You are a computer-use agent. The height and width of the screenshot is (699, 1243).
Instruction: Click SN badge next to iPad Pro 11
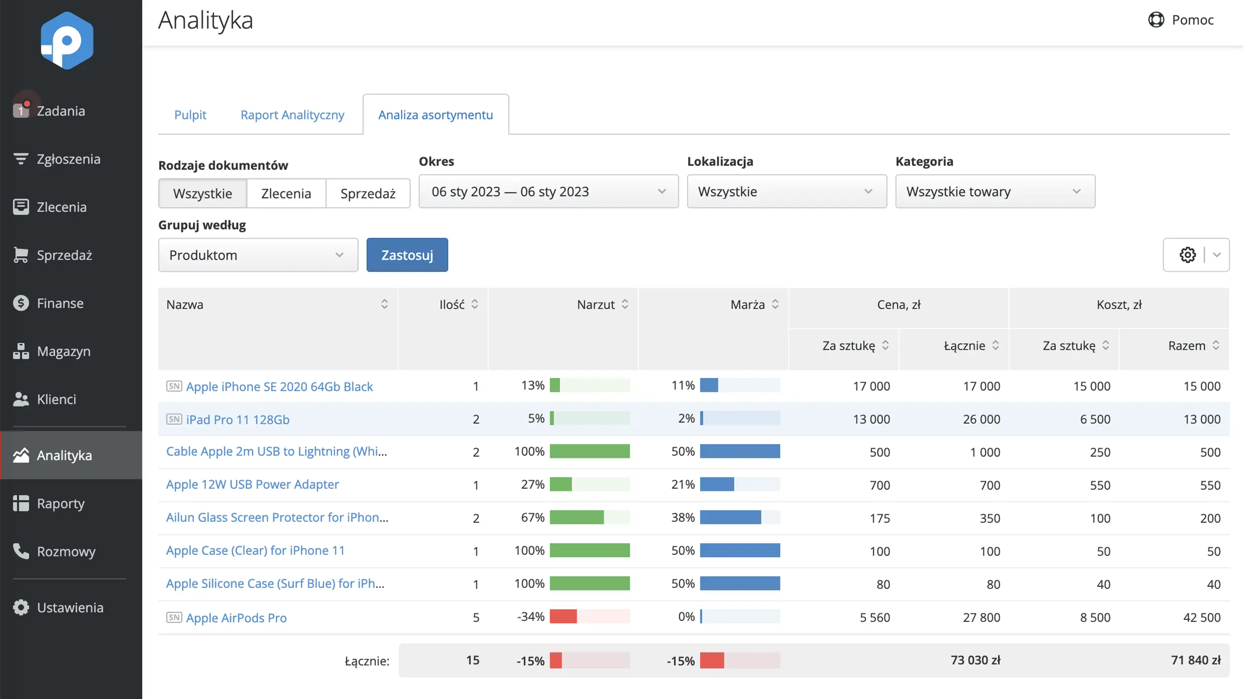point(174,419)
